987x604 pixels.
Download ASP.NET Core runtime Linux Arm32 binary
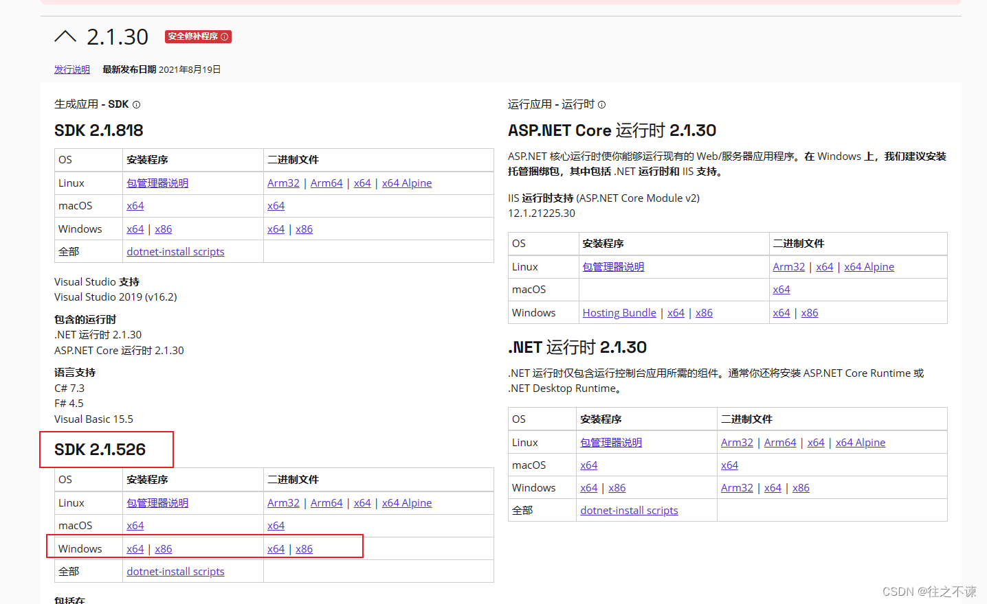tap(789, 267)
